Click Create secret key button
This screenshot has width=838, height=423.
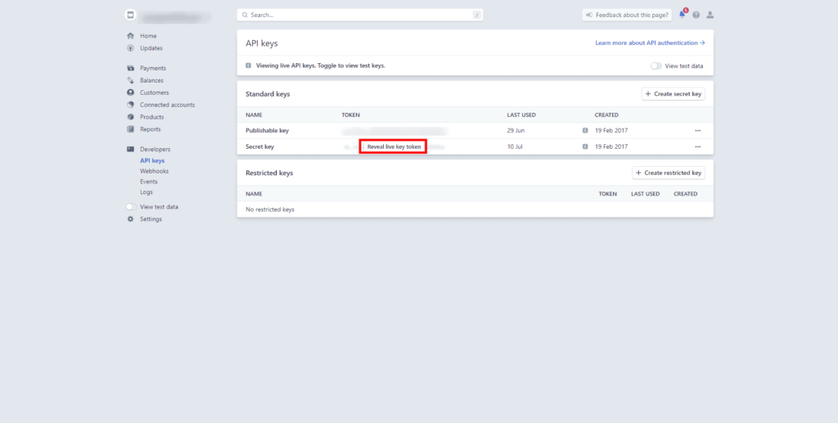click(674, 94)
